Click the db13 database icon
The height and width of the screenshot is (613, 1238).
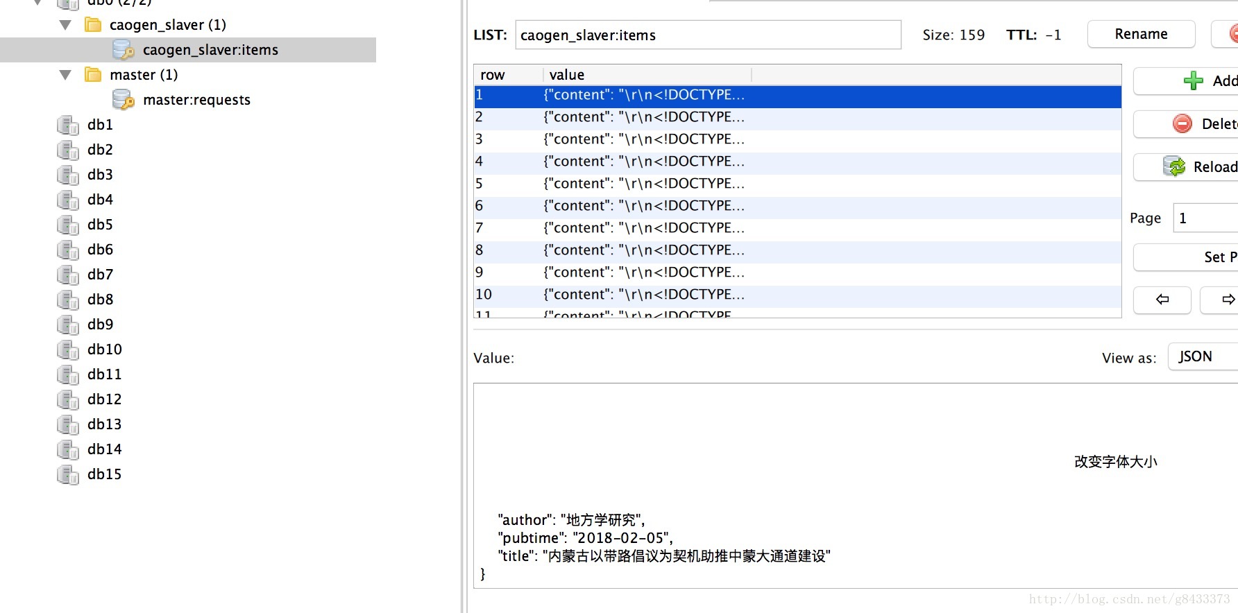(x=68, y=425)
